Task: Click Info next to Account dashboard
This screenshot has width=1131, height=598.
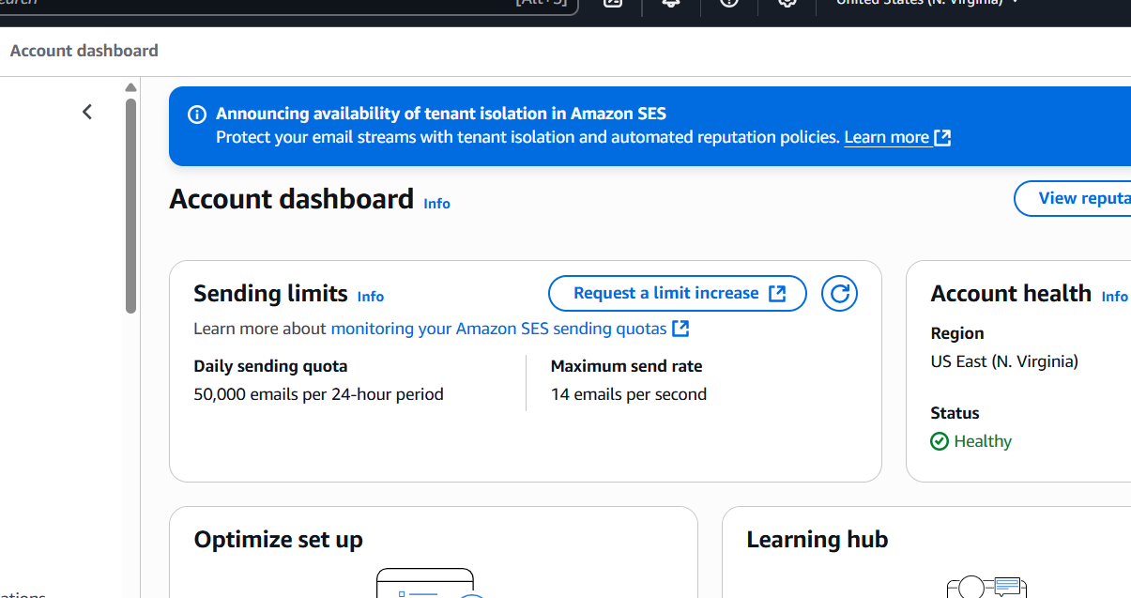Action: pos(436,203)
